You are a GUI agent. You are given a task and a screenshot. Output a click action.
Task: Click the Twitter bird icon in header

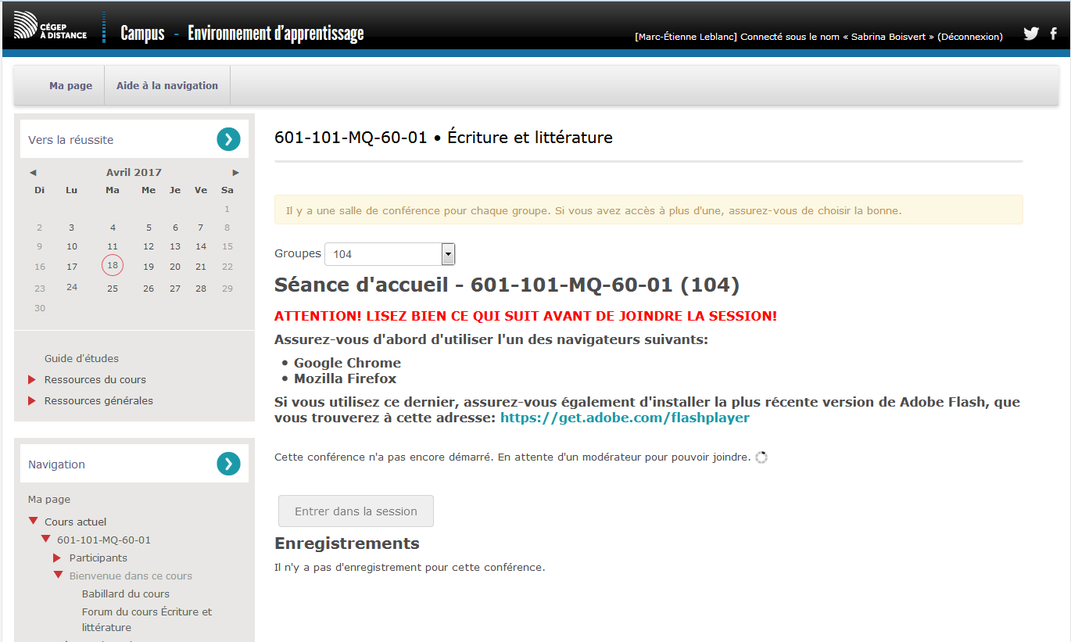click(x=1031, y=34)
